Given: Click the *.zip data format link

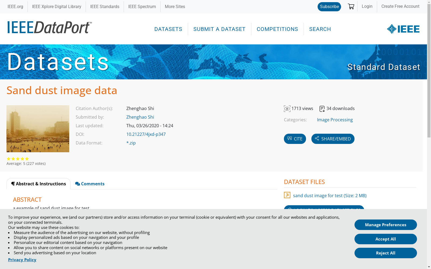Looking at the screenshot, I should (x=131, y=143).
